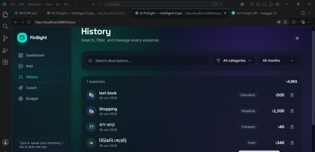This screenshot has height=152, width=315.
Task: Toggle the primary side bar
Action: pos(258,4)
